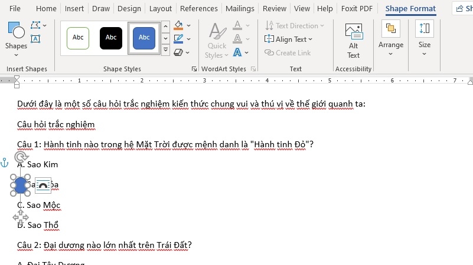Click the Create Link button
This screenshot has width=473, height=265.
point(288,52)
